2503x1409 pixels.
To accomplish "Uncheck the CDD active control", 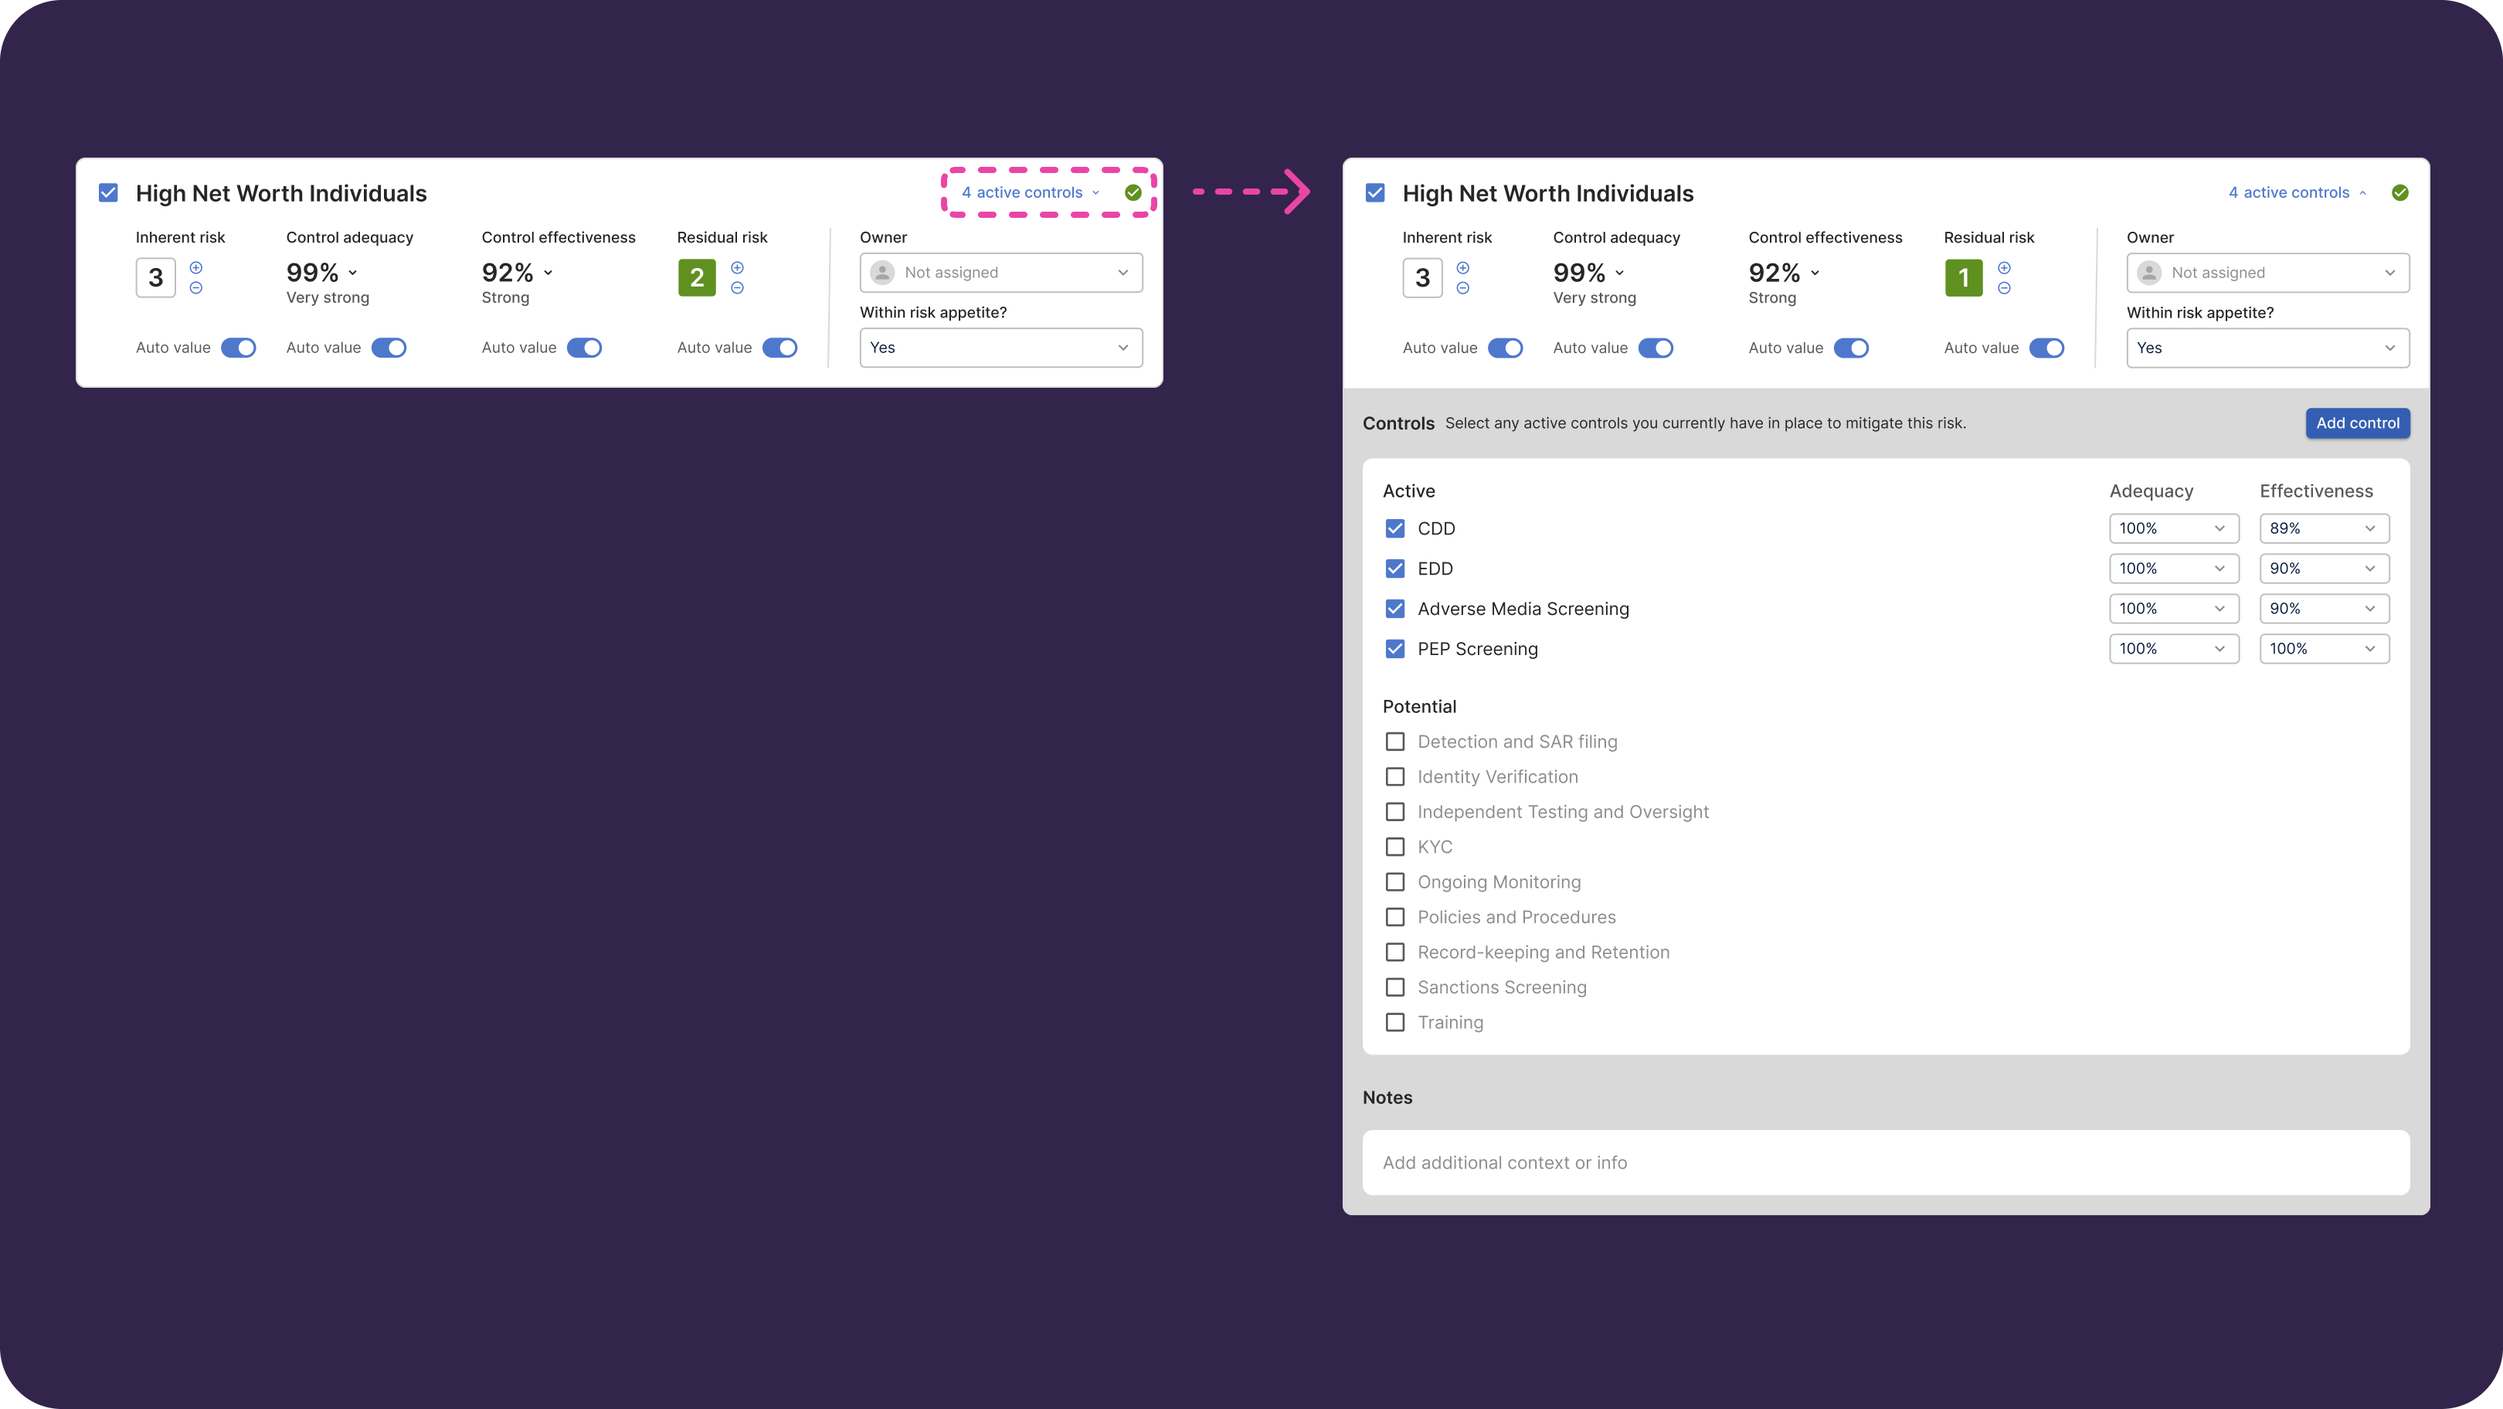I will click(1395, 528).
